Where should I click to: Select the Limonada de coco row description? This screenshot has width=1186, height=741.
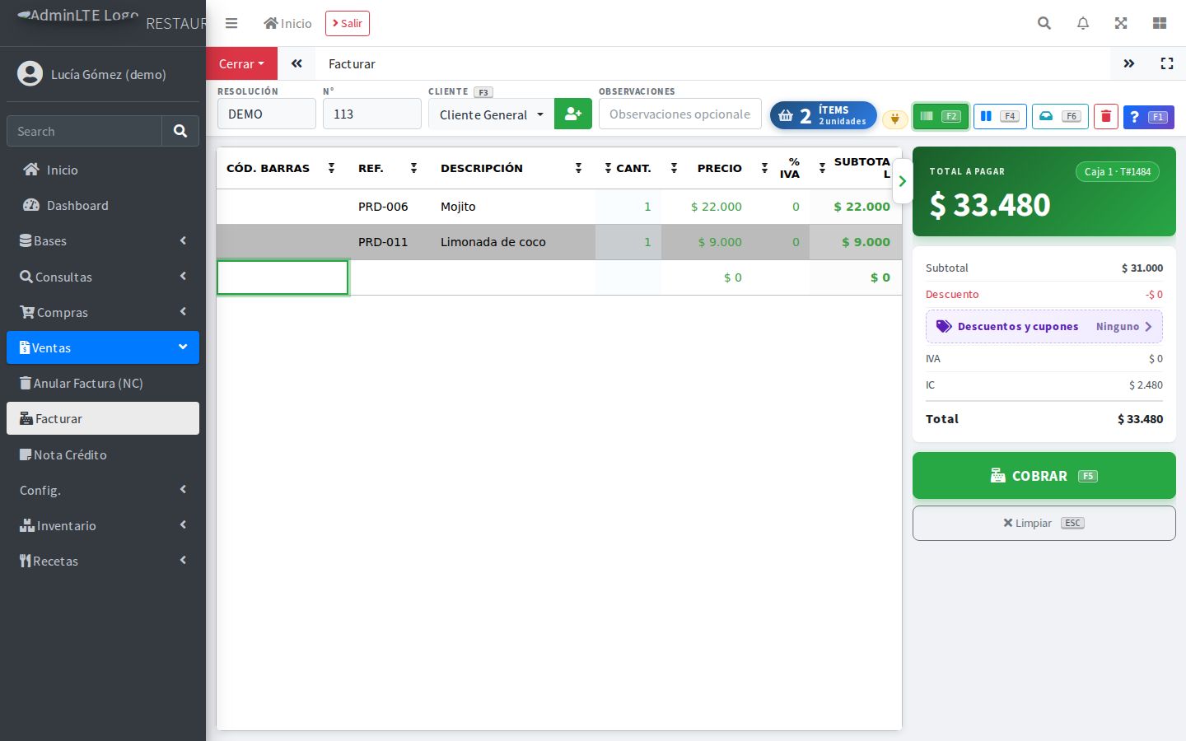coord(493,242)
